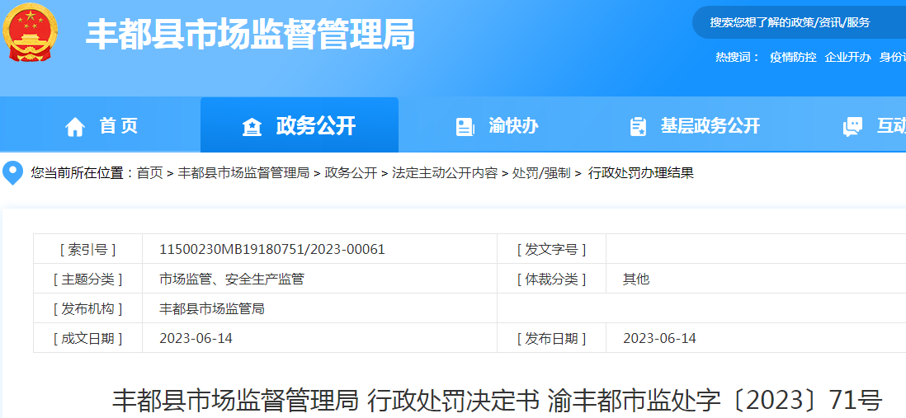Click the 热搜词 label
The image size is (906, 418).
(738, 57)
